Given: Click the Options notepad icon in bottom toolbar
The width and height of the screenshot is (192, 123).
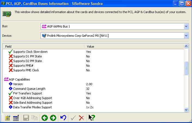Looking at the screenshot, I should point(7,118).
